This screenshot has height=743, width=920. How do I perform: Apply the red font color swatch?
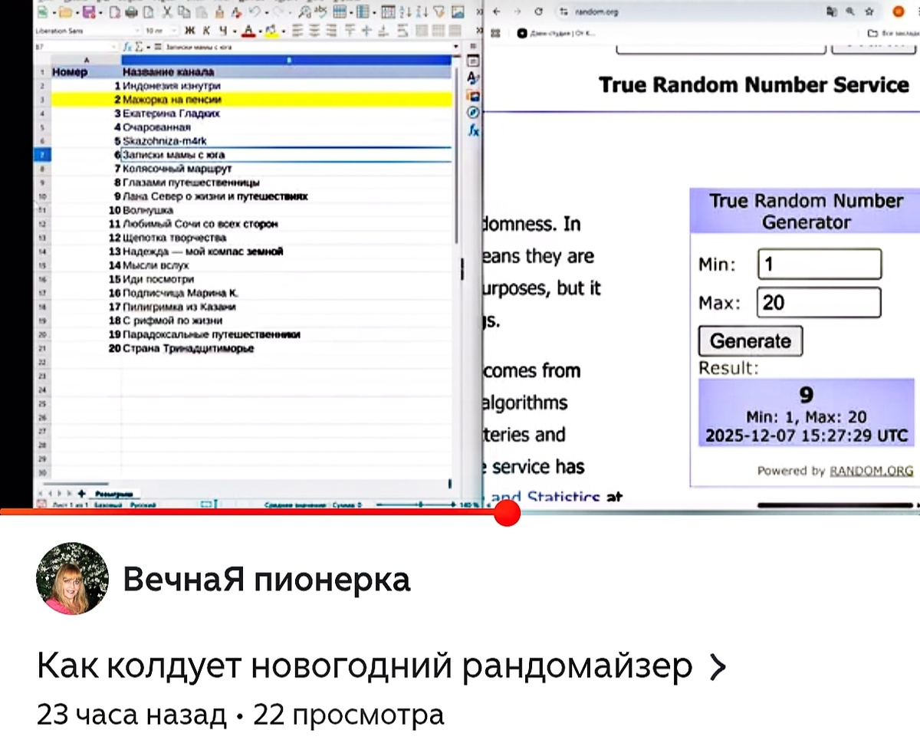pyautogui.click(x=248, y=31)
